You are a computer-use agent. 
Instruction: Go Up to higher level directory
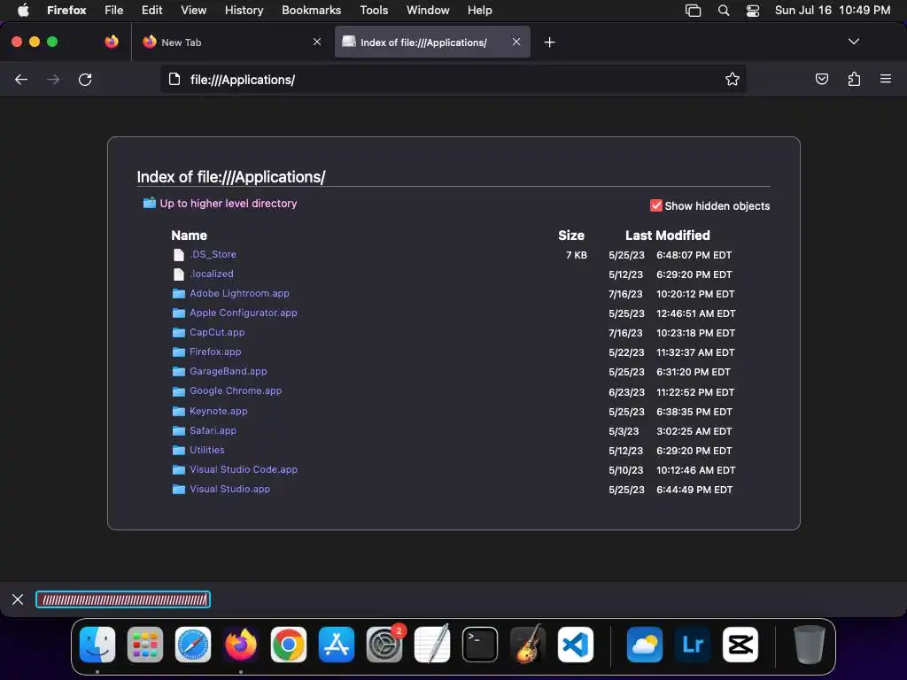click(x=228, y=204)
